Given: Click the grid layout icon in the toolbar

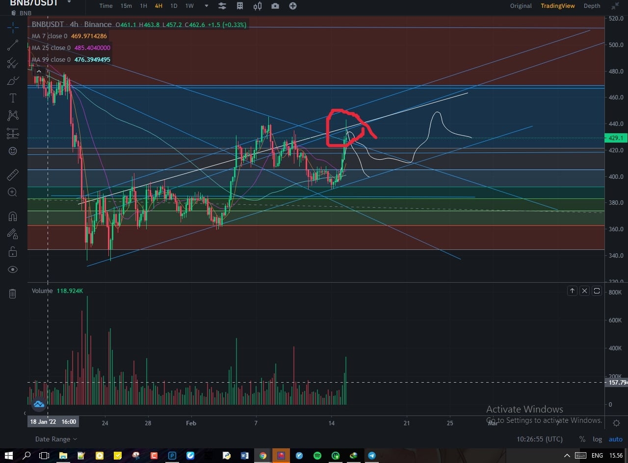Looking at the screenshot, I should [x=240, y=6].
